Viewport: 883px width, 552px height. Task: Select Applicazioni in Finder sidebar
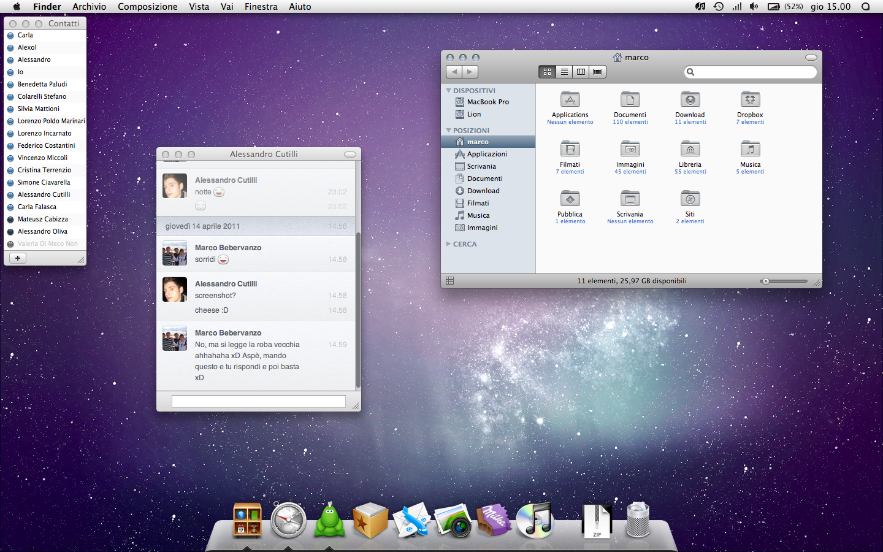(488, 154)
